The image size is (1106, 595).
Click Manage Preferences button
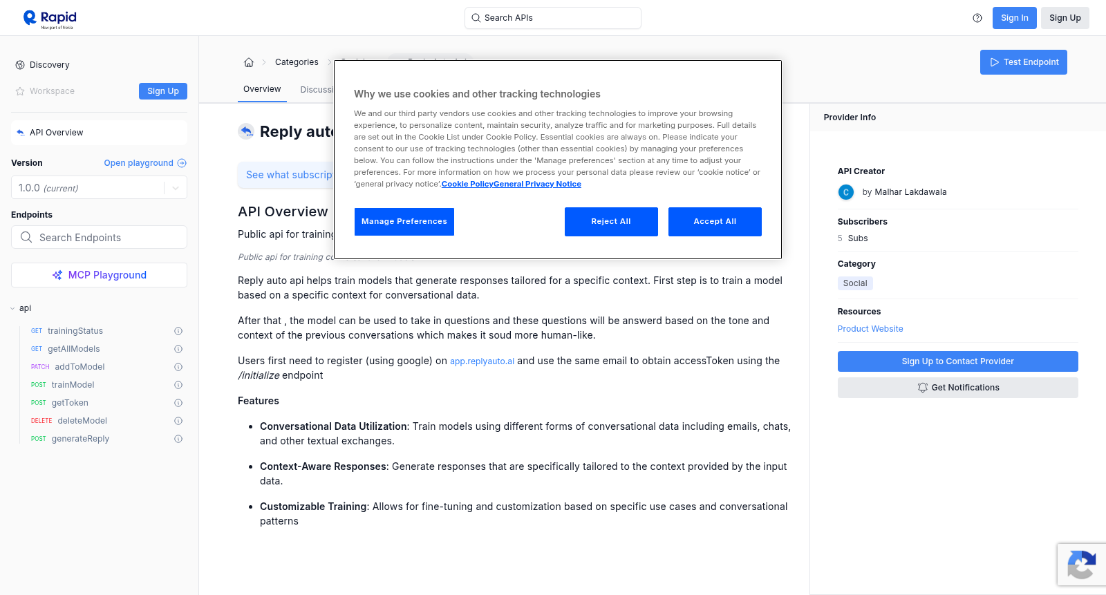pos(404,222)
